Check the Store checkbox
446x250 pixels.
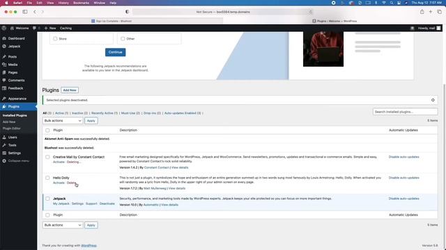55,39
